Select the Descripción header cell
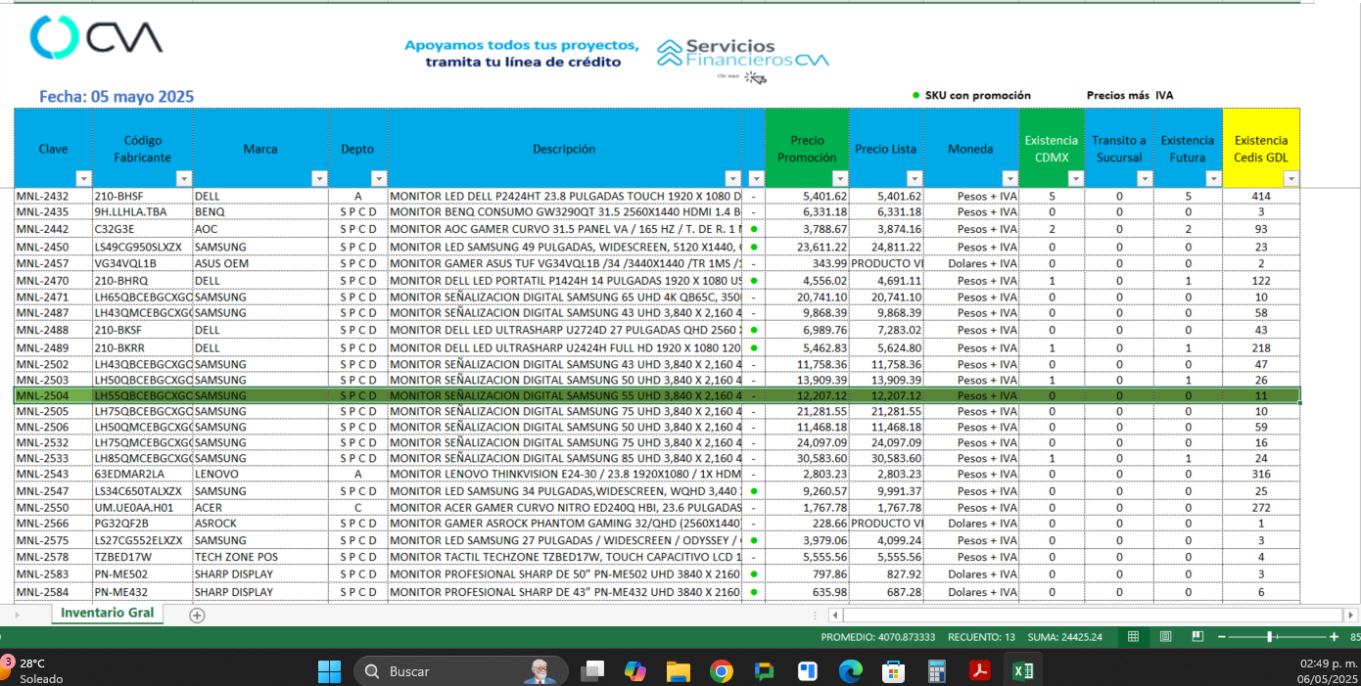 565,149
